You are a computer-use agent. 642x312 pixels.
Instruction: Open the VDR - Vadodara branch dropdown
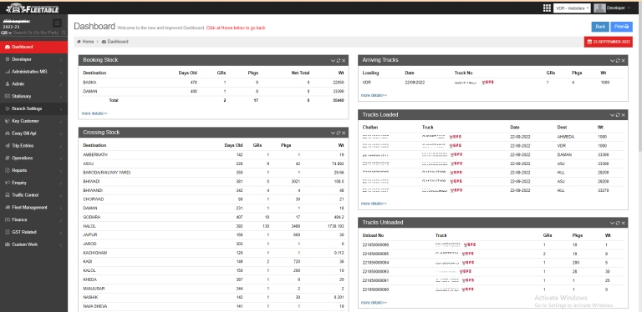pyautogui.click(x=572, y=8)
